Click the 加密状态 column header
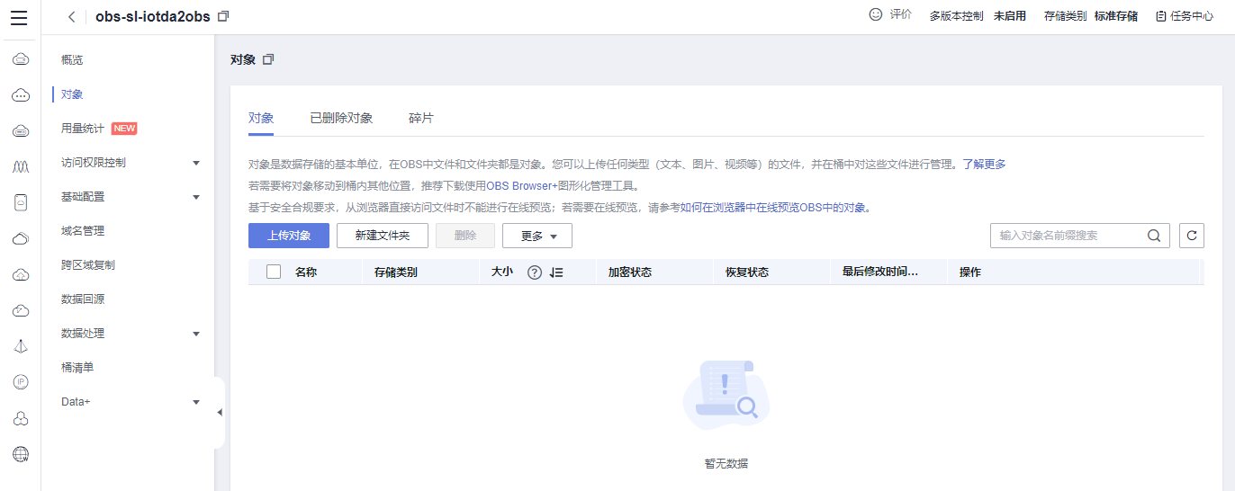 coord(630,272)
